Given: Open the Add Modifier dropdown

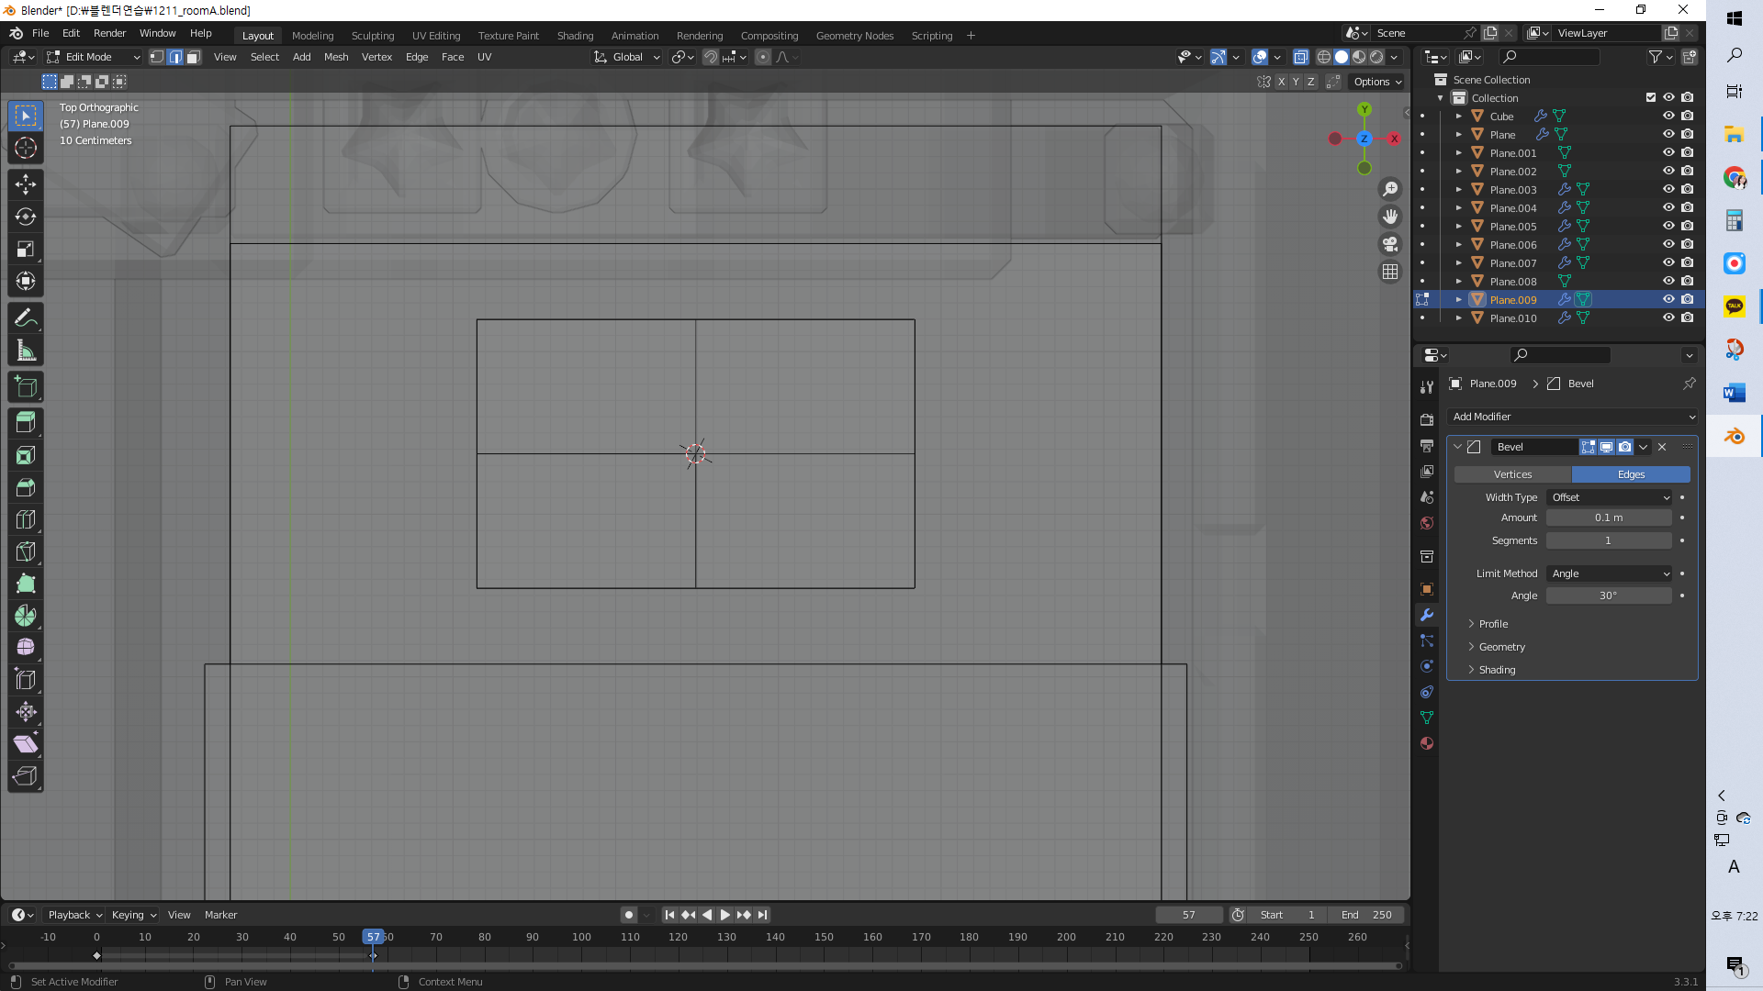Looking at the screenshot, I should tap(1572, 417).
